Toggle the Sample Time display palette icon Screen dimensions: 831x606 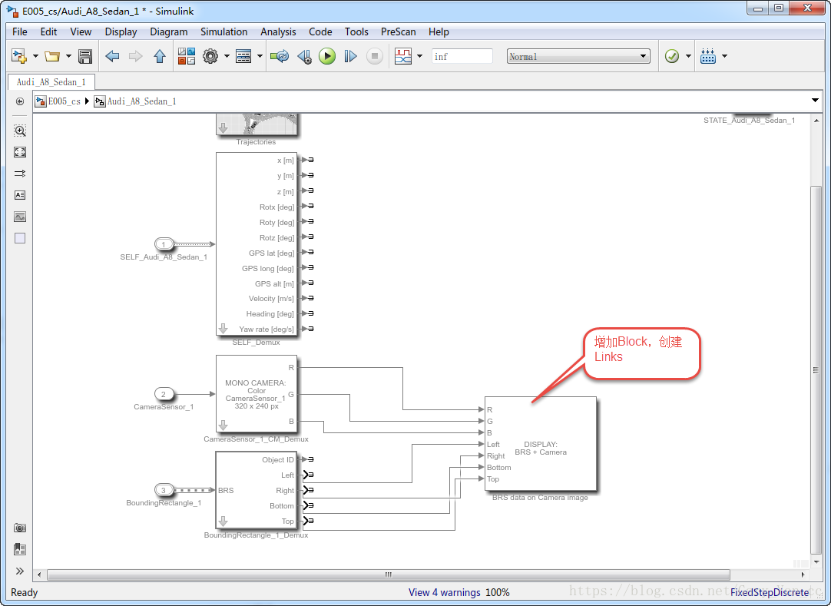(x=20, y=174)
